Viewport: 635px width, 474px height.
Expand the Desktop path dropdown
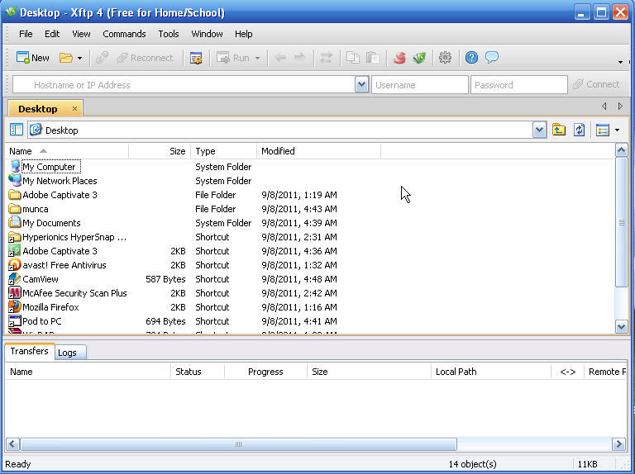(539, 130)
